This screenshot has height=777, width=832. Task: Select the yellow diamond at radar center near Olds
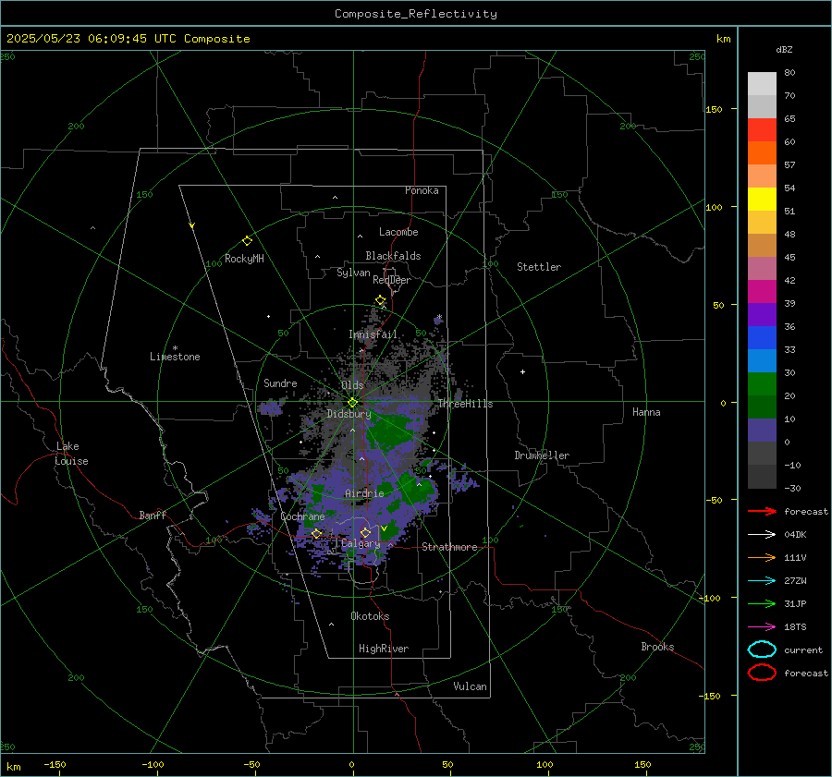click(352, 403)
